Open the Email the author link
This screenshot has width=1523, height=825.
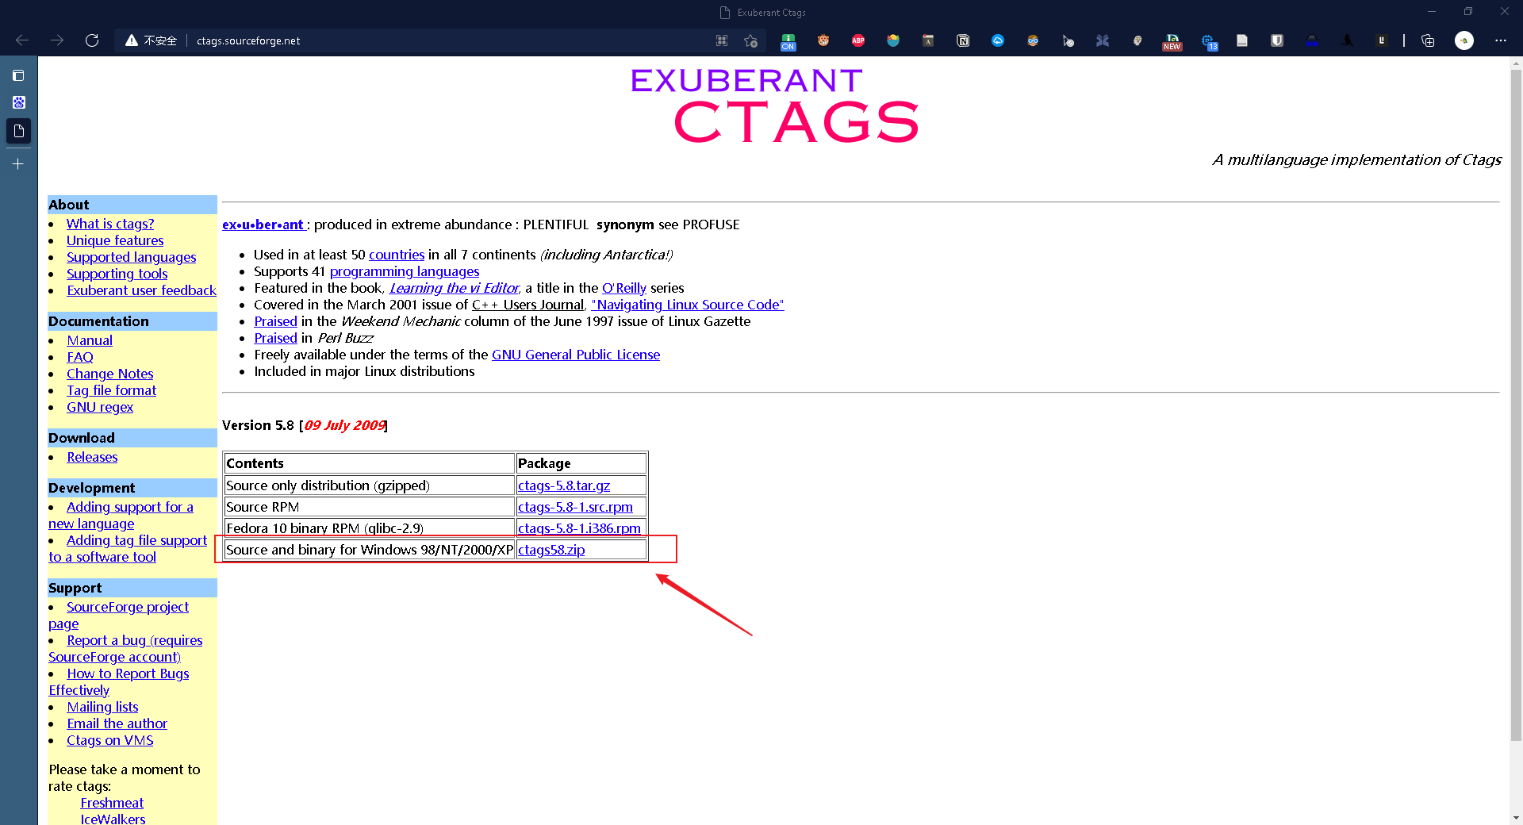[117, 723]
